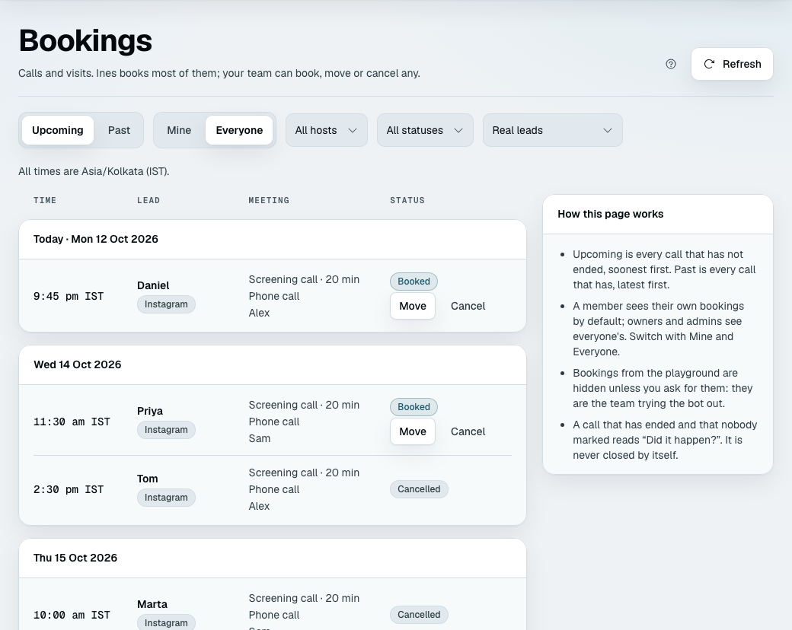Click the How this page works heading

[x=611, y=214]
